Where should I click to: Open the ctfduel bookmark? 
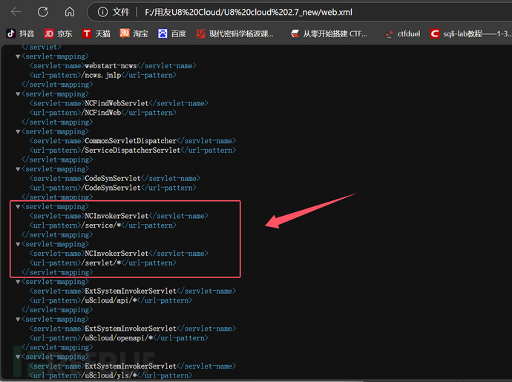click(403, 33)
